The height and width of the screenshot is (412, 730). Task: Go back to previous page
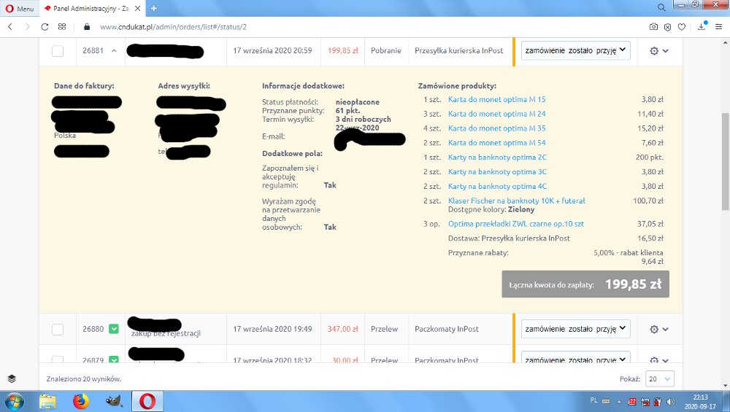point(10,27)
